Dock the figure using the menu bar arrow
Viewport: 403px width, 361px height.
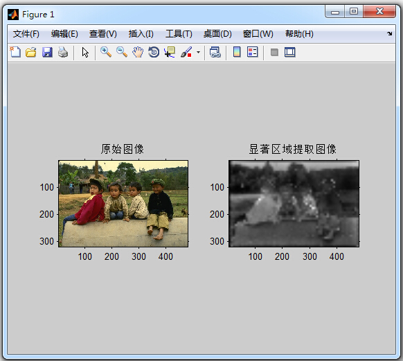coord(390,34)
